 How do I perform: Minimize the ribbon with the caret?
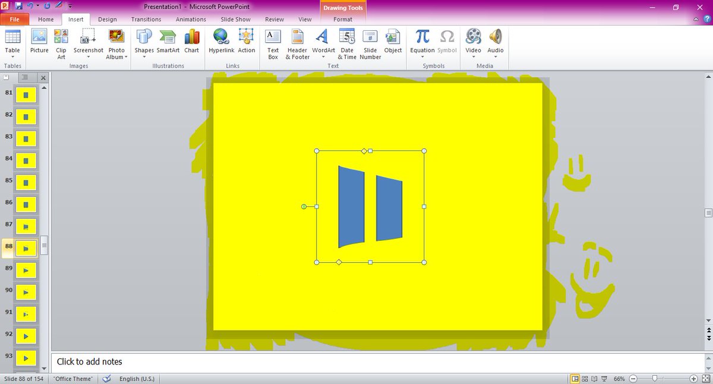pos(696,20)
